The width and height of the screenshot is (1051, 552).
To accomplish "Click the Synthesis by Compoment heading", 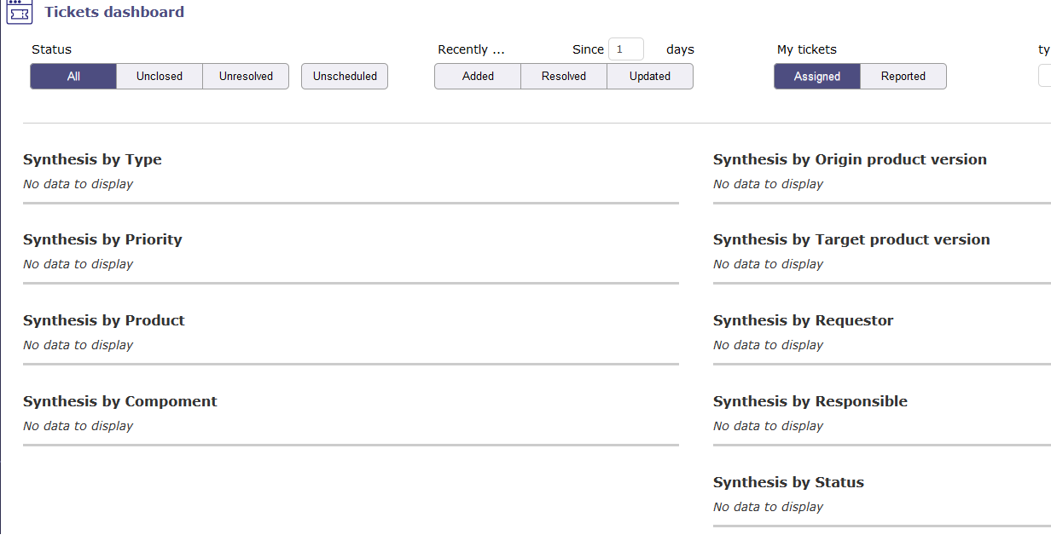I will point(120,401).
